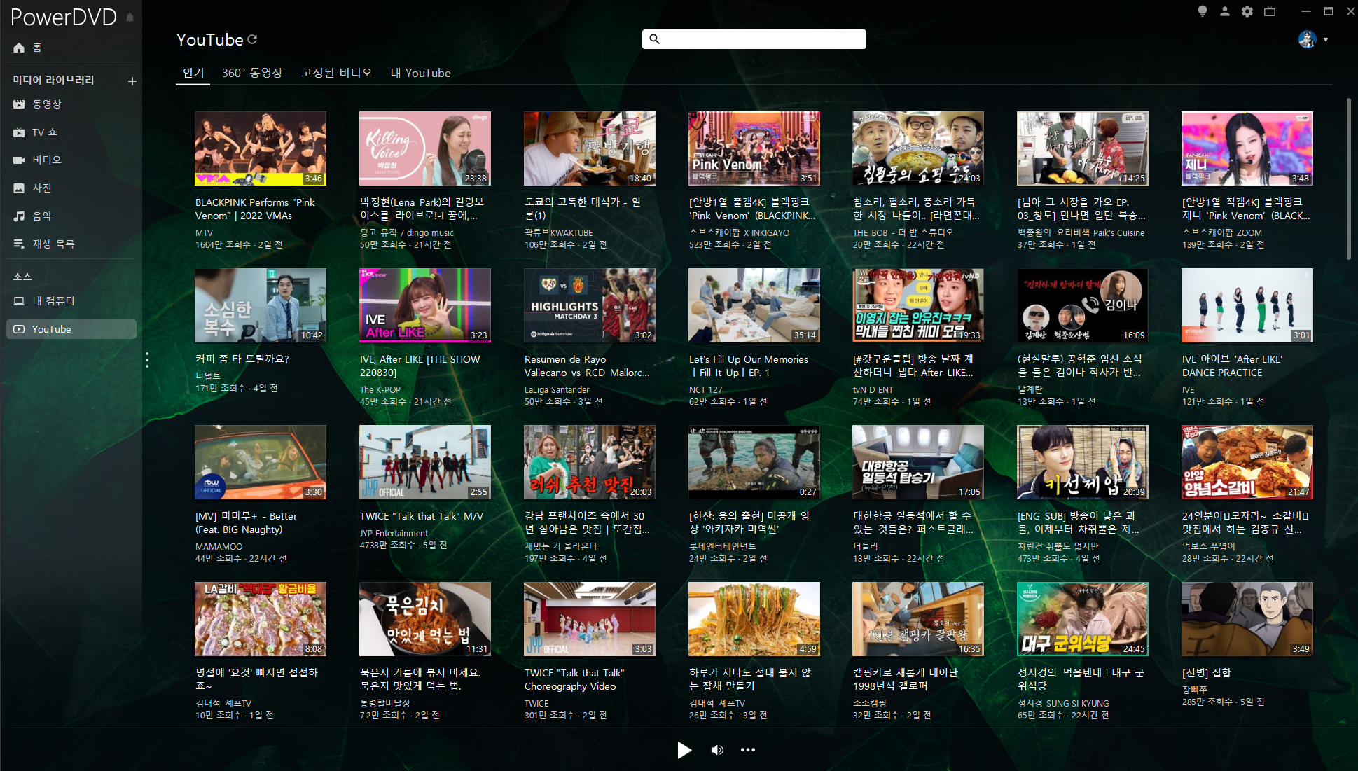Open more options three-dot menu
Screen dimensions: 1358x771
tap(748, 750)
